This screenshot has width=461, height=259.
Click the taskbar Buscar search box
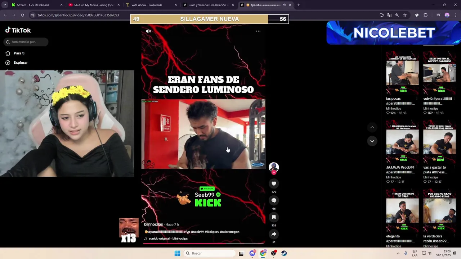click(210, 253)
